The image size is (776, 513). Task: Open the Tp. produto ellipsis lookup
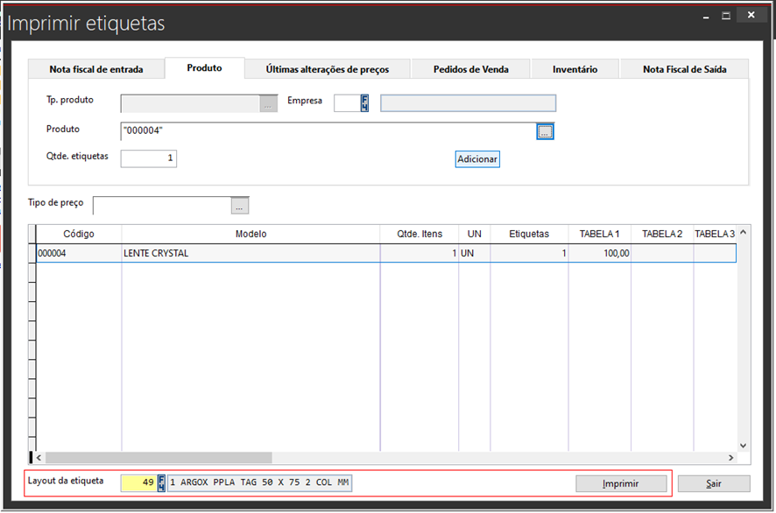pyautogui.click(x=268, y=103)
